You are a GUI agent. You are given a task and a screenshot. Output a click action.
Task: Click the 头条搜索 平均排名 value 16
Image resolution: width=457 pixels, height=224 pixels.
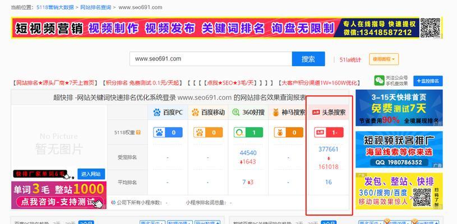[329, 182]
